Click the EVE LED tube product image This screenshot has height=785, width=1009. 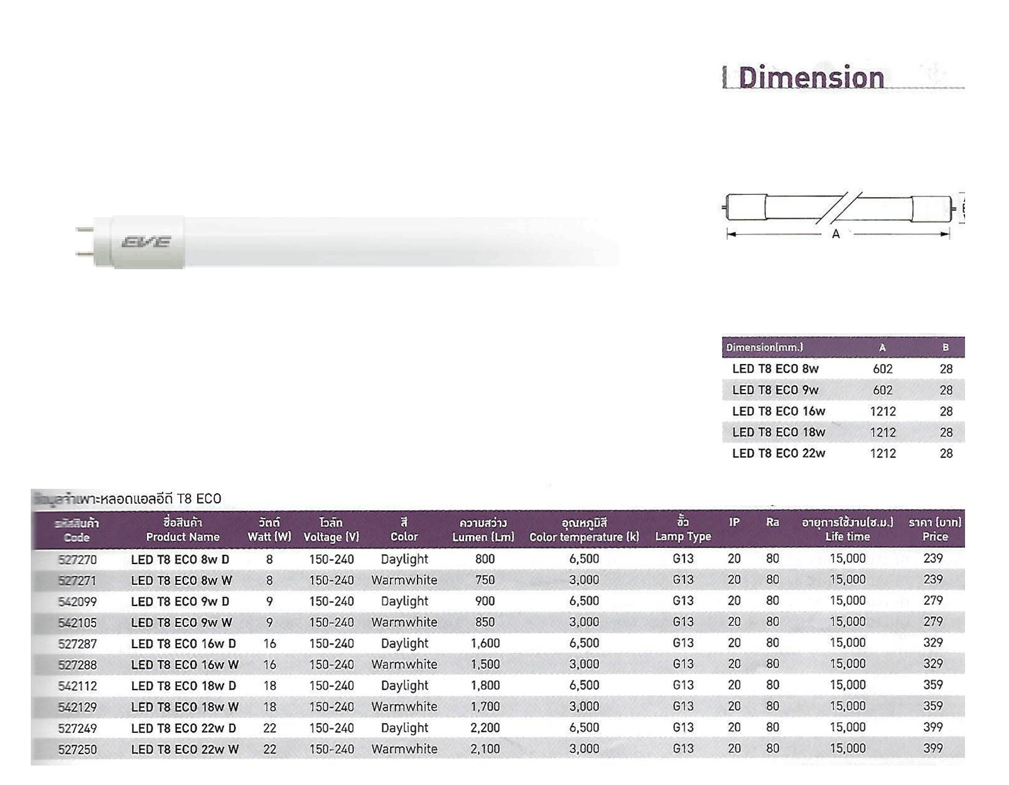click(x=348, y=242)
